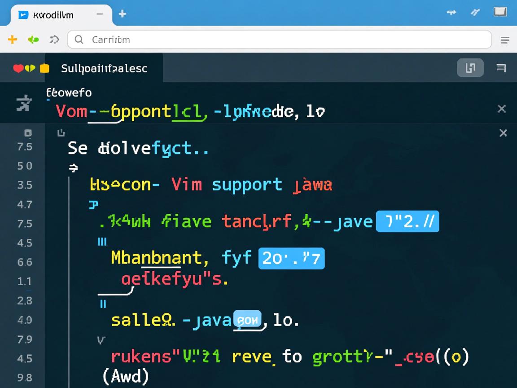Open the hamburger menu at the address bar's right

click(505, 40)
